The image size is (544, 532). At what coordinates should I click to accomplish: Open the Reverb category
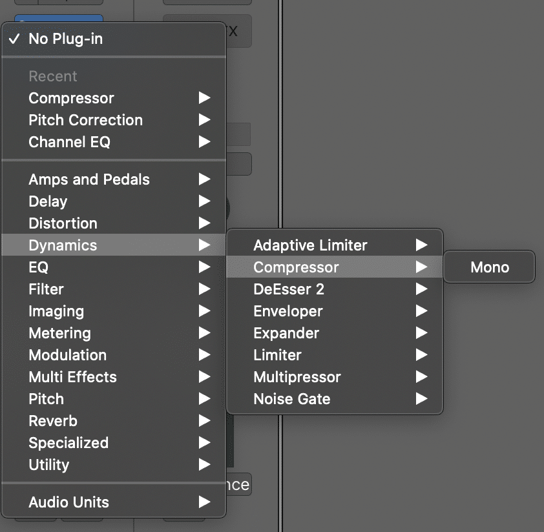tap(114, 421)
